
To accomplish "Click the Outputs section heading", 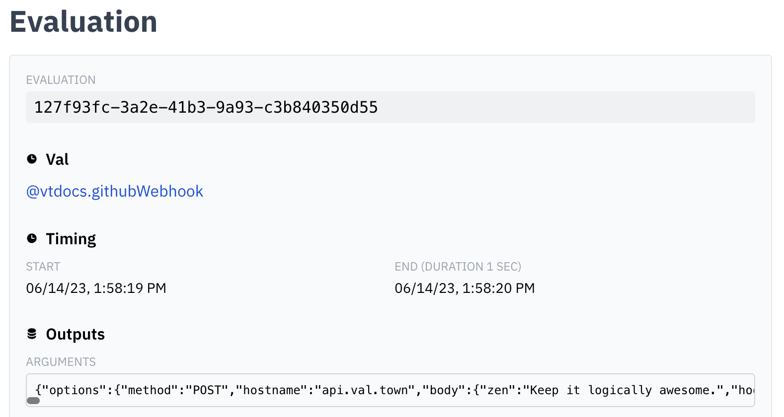I will coord(76,334).
